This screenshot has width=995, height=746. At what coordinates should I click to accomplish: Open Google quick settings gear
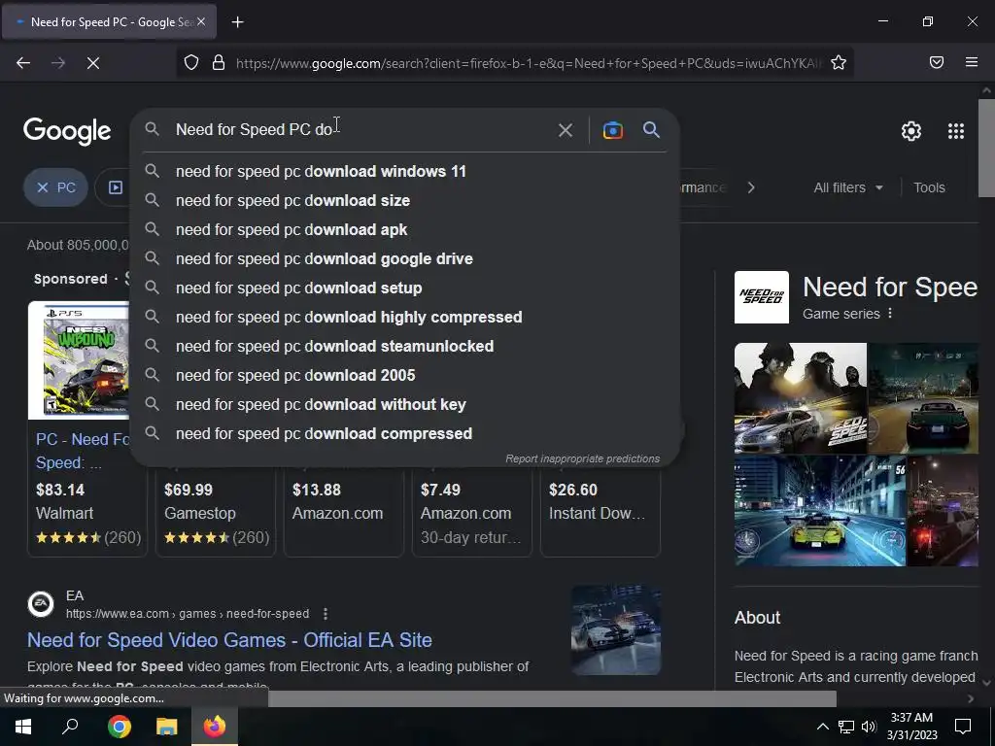click(x=911, y=131)
